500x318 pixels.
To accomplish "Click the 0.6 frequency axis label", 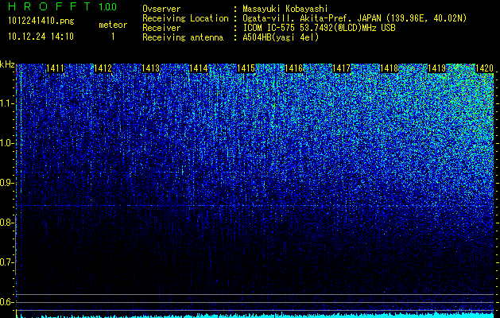I will tap(6, 302).
